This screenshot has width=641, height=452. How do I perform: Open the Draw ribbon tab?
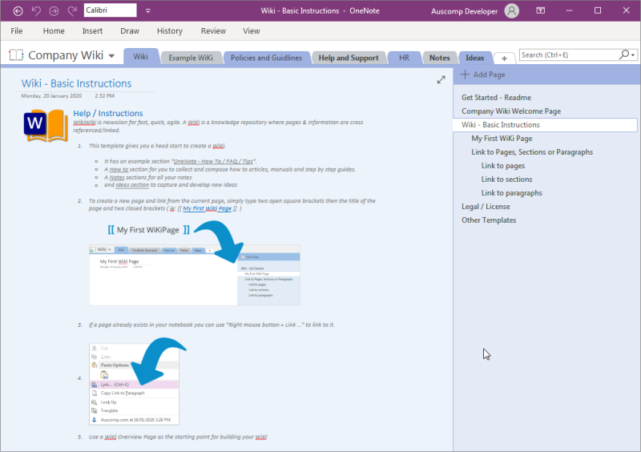pos(130,31)
